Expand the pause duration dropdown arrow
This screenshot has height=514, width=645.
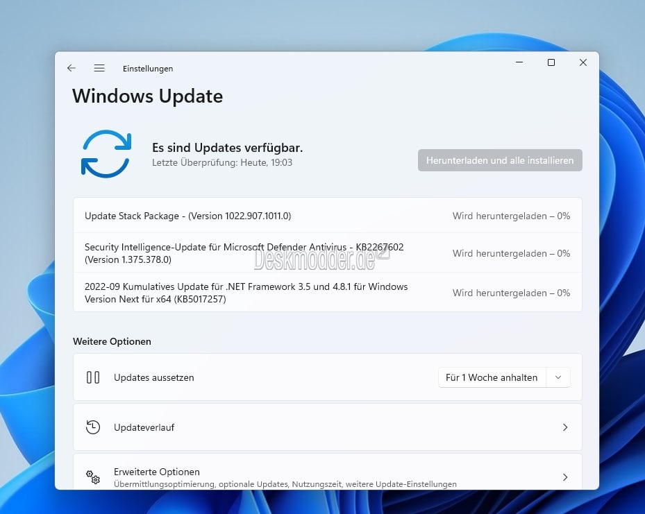coord(558,377)
